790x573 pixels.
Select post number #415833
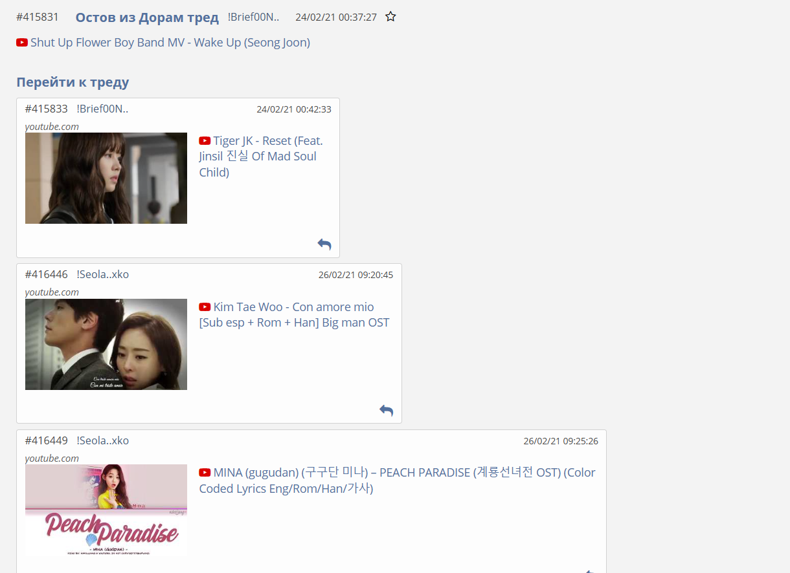pyautogui.click(x=46, y=109)
